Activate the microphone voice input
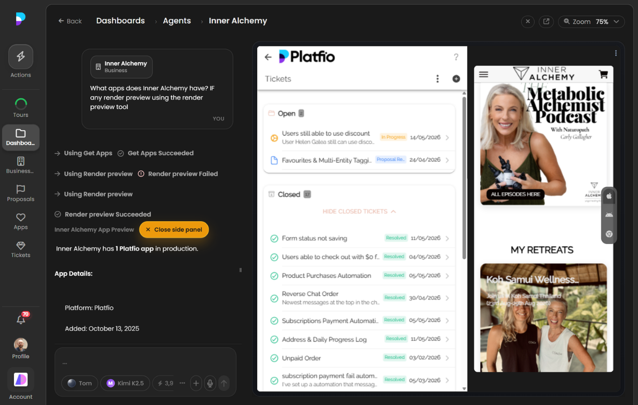Screen dimensions: 638x405 pyautogui.click(x=210, y=383)
